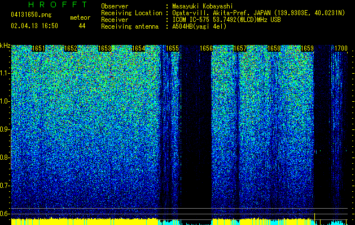Click the 1.1 frequency axis label
Viewport: 355px width, 225px height.
pos(5,73)
